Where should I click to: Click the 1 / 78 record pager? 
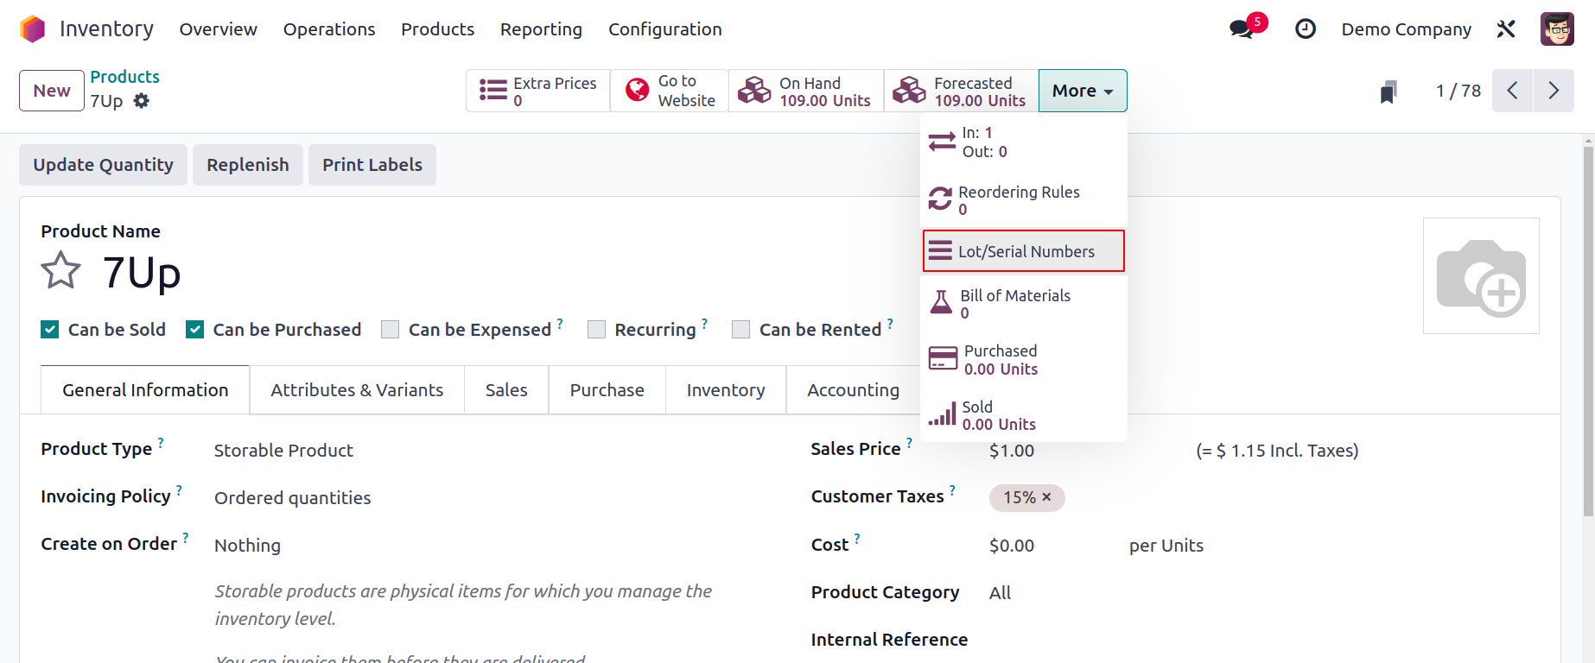click(1458, 91)
